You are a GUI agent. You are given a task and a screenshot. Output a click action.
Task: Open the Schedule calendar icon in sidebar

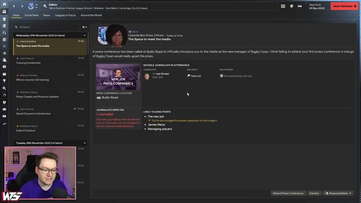[5, 74]
